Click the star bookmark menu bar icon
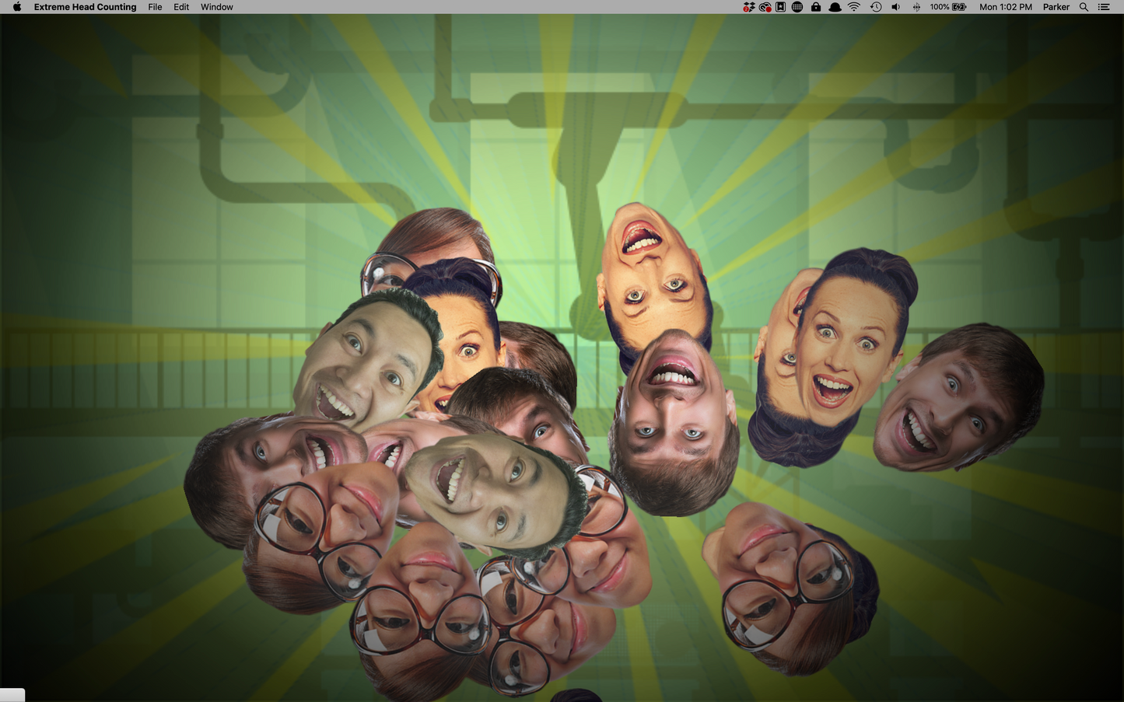 780,7
